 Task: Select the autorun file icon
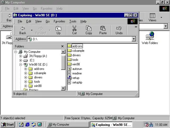point(69,69)
